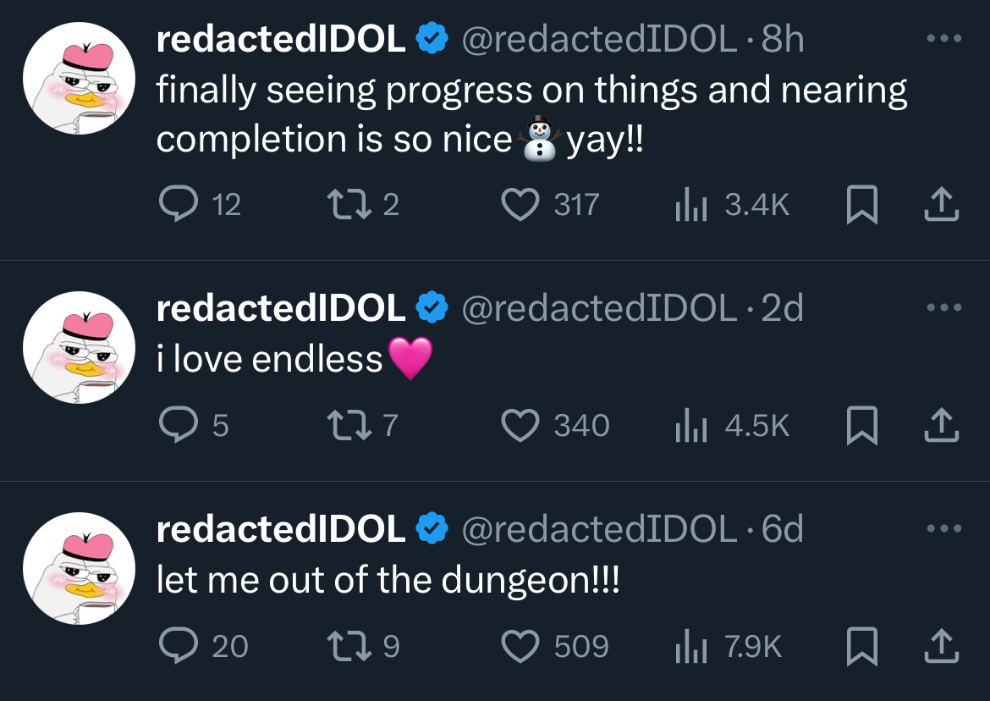Open the @redactedIDOL handle on dungeon tweet
This screenshot has height=701, width=990.
[599, 529]
